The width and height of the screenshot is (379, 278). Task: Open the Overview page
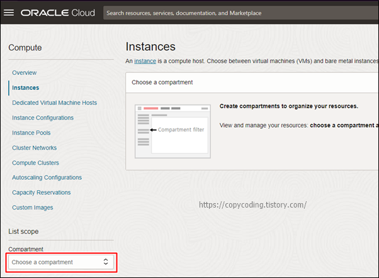pos(24,73)
